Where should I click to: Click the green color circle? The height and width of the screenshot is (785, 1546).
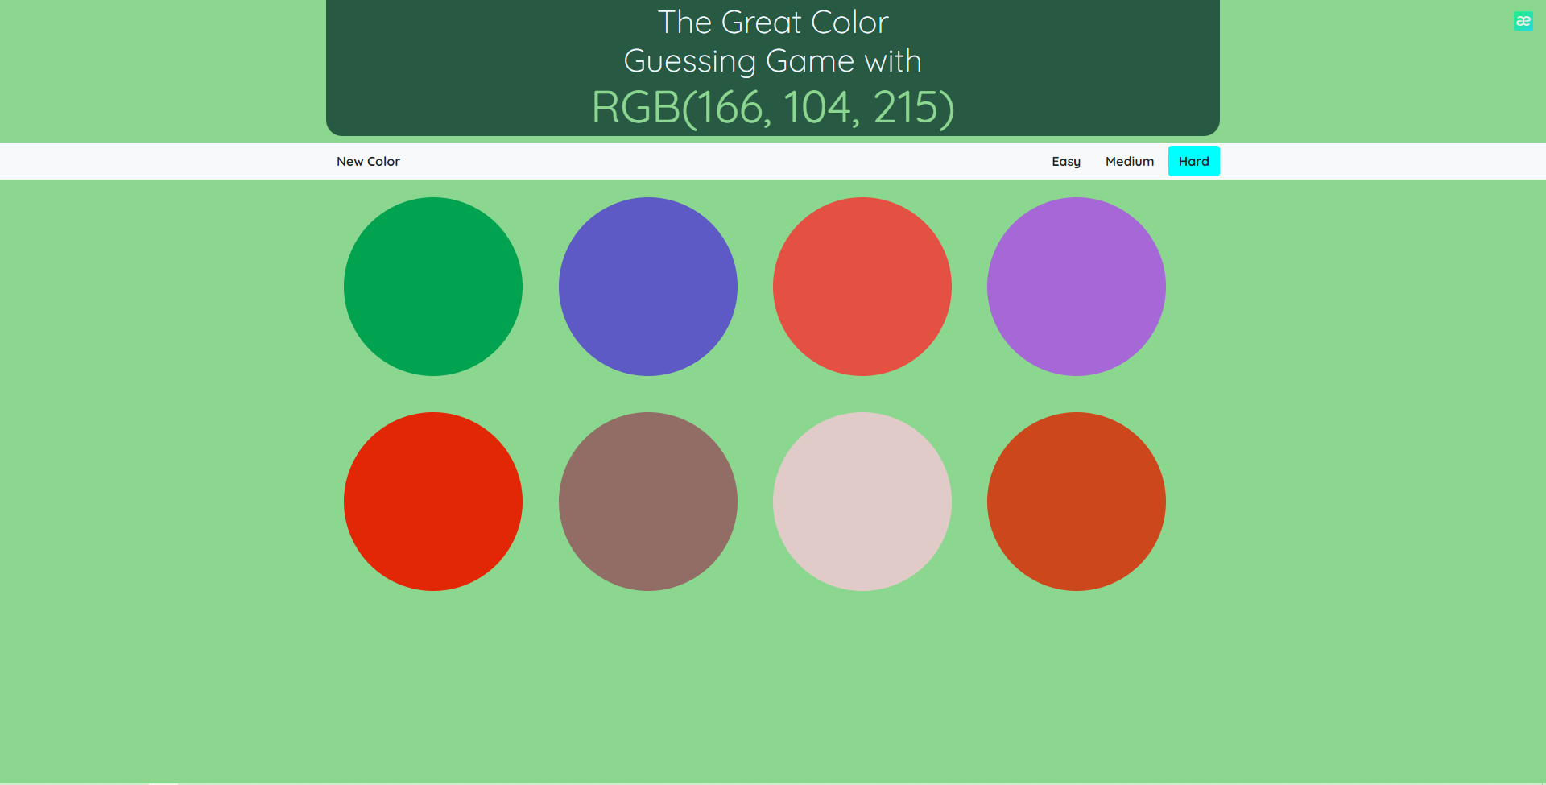click(x=433, y=287)
